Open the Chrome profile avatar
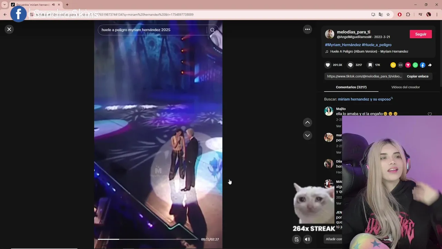Screen dimensions: 442x249 429,15
